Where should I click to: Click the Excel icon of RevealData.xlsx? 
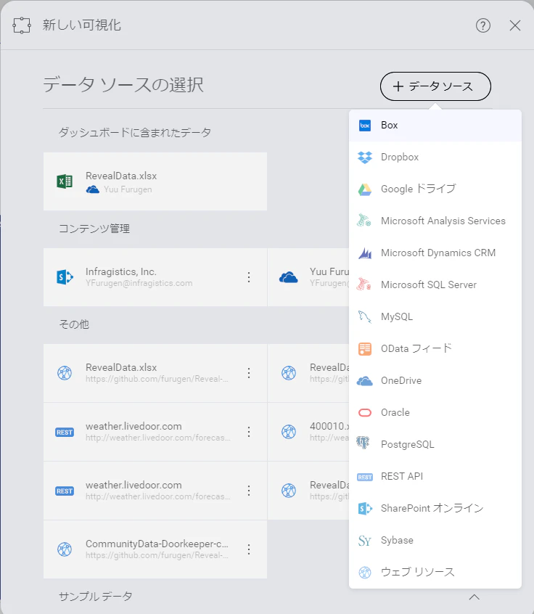[65, 181]
